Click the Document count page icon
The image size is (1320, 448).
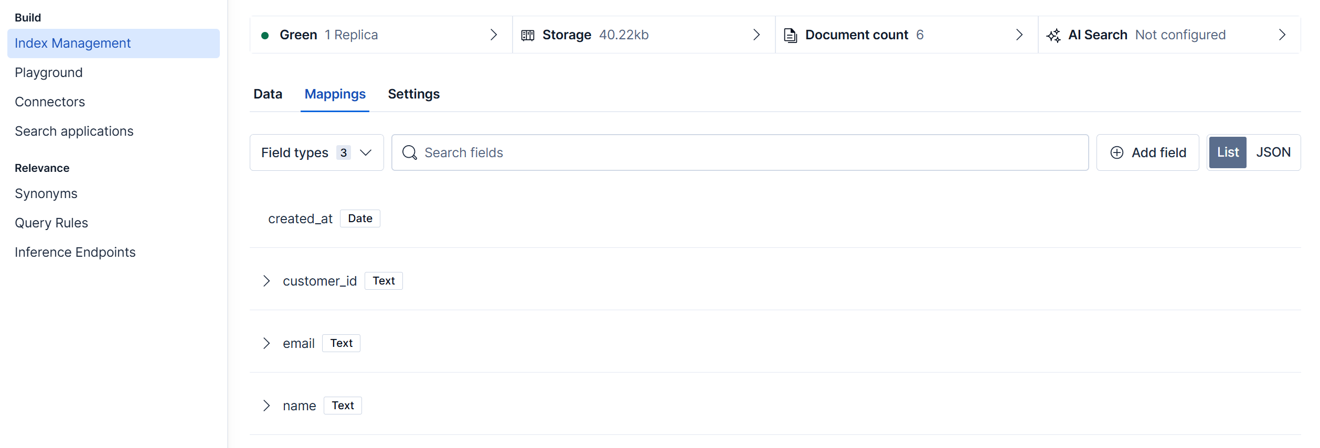tap(790, 35)
